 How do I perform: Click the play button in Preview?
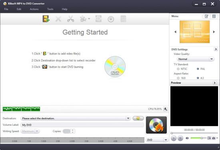pos(174,138)
